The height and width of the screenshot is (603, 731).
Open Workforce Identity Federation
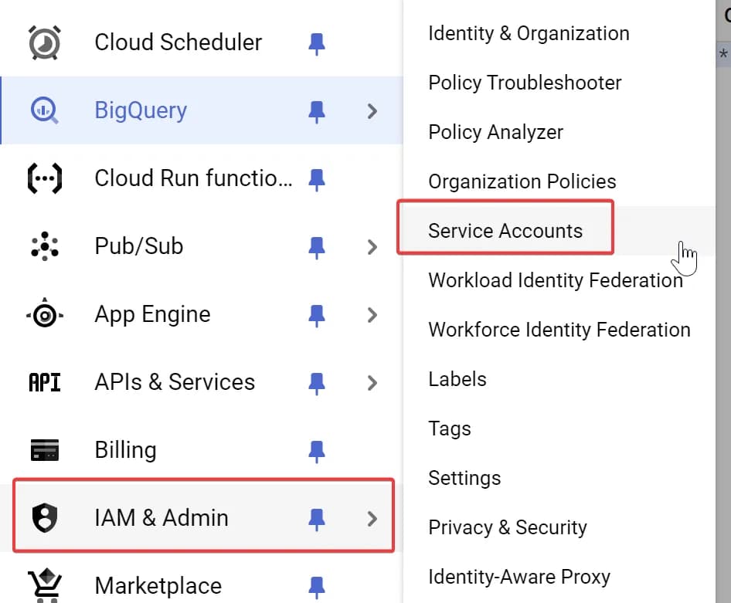(559, 330)
